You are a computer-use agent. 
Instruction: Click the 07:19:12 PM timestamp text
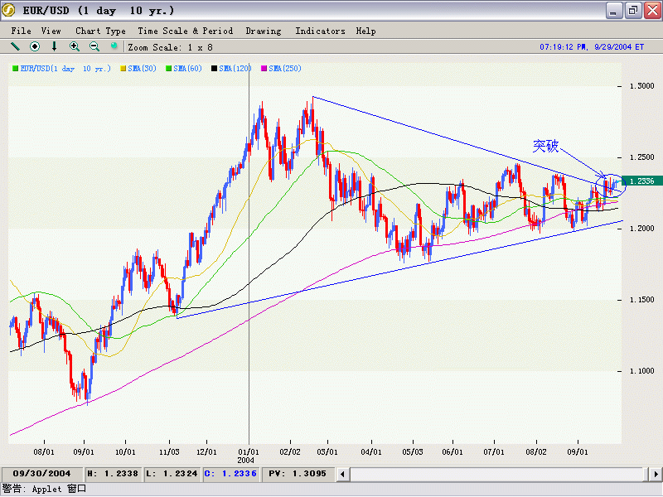click(592, 47)
